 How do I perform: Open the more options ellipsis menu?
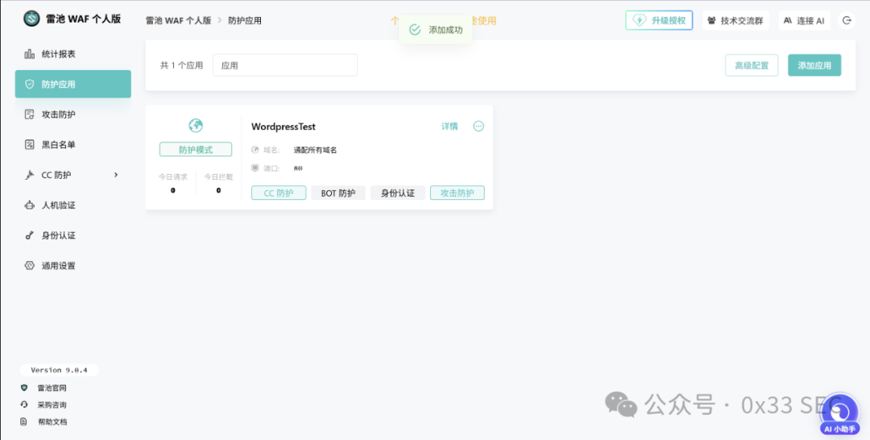click(478, 126)
